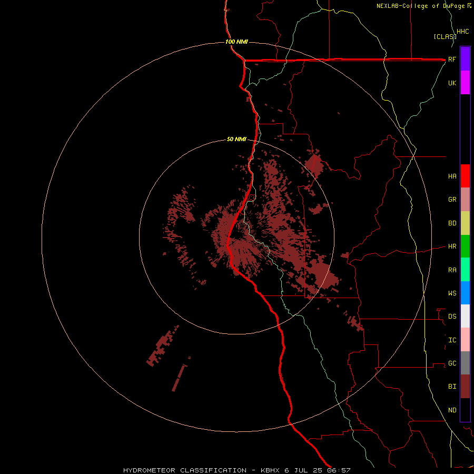Click the BD legend label
The image size is (474, 474).
pyautogui.click(x=452, y=223)
